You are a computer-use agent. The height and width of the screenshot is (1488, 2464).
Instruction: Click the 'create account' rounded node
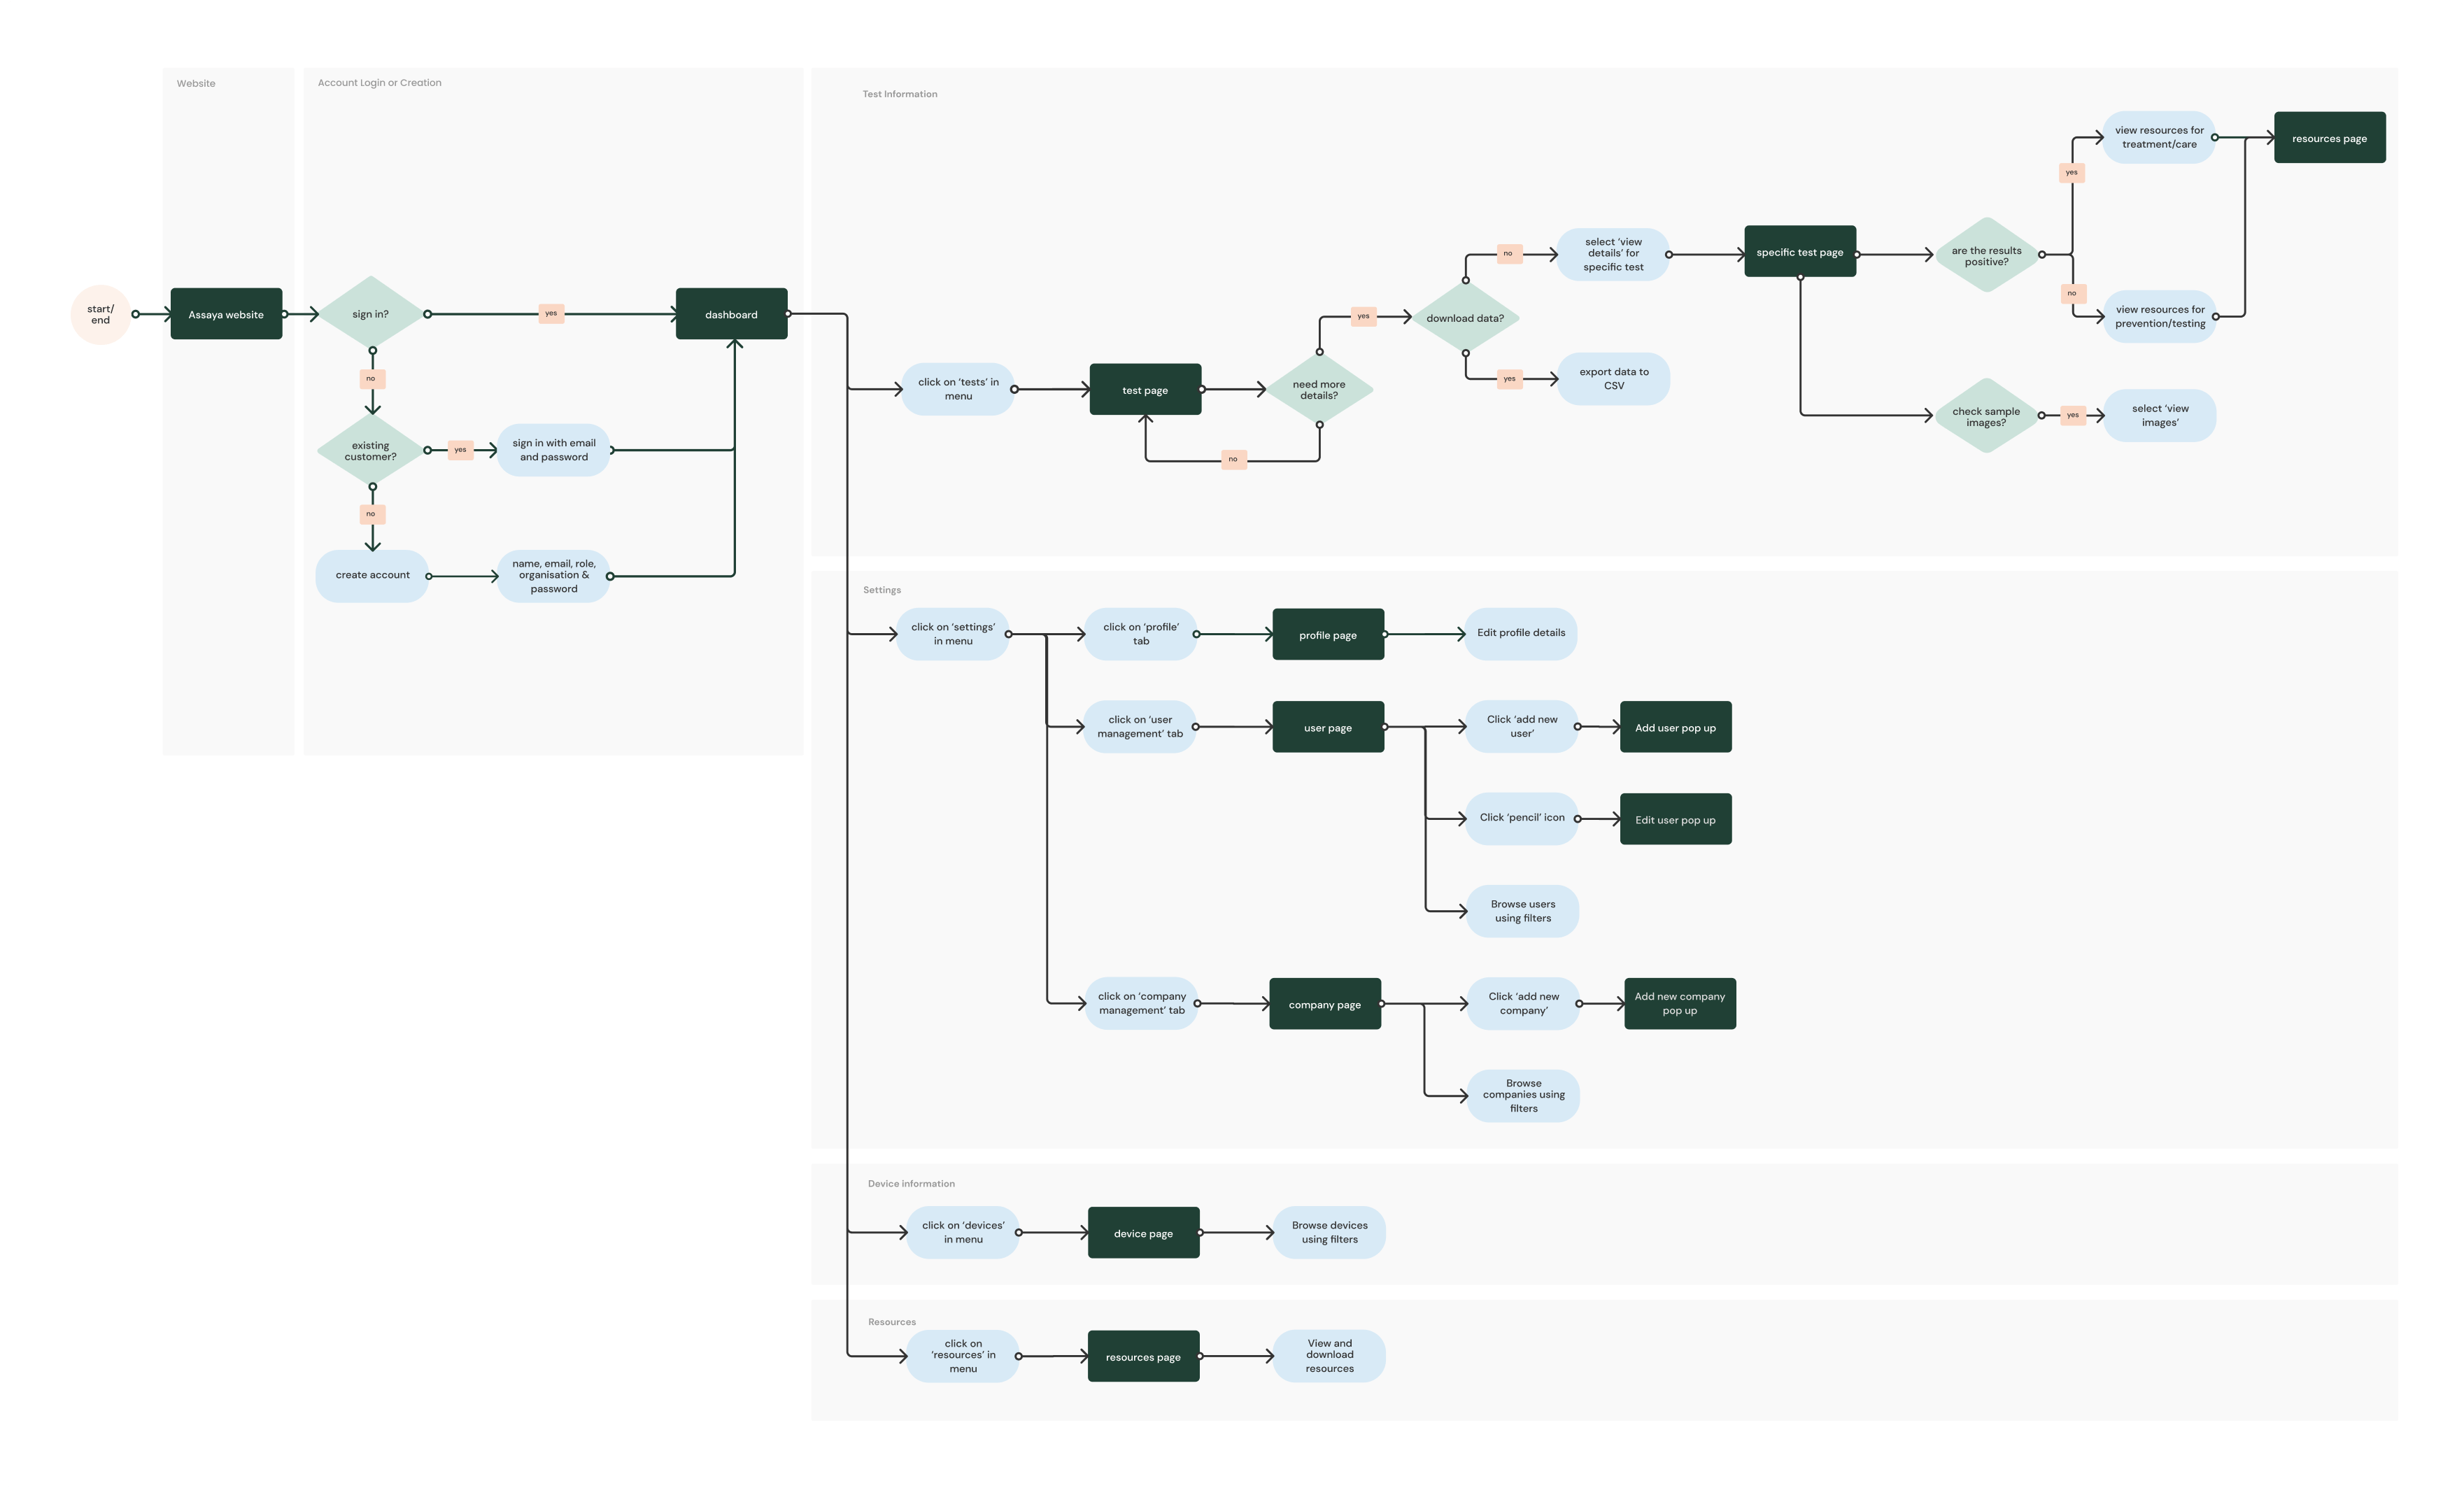372,575
